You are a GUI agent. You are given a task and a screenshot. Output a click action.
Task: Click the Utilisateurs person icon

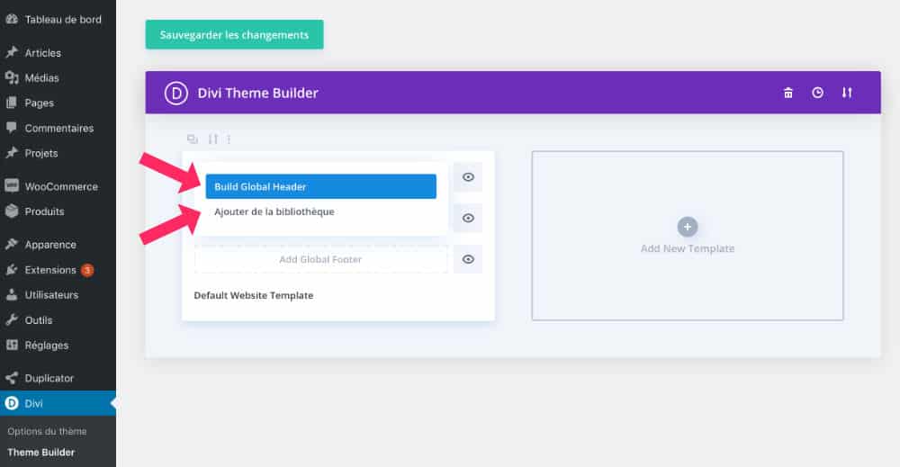[12, 295]
